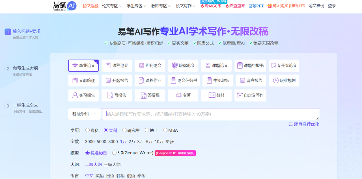Click the gift icon beside 拼团购买
The height and width of the screenshot is (179, 362).
coord(270,6)
